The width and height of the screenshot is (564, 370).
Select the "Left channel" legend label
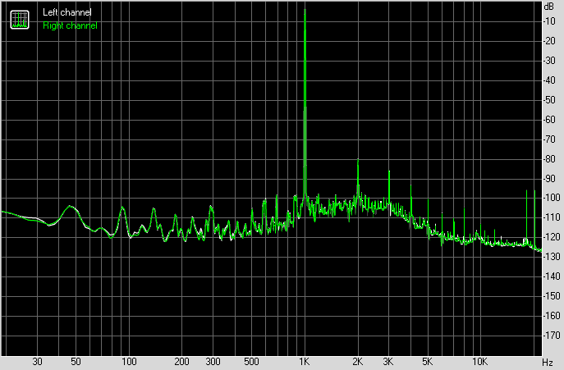tap(66, 12)
